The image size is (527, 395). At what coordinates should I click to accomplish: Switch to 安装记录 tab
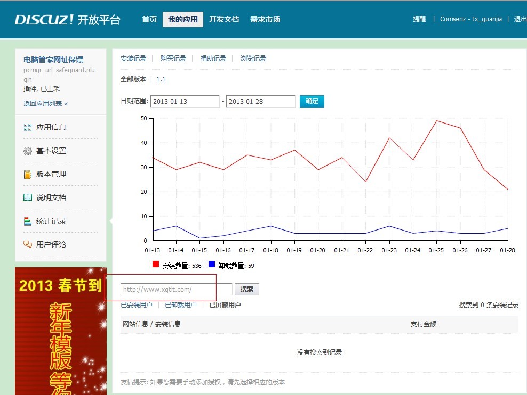(x=133, y=59)
